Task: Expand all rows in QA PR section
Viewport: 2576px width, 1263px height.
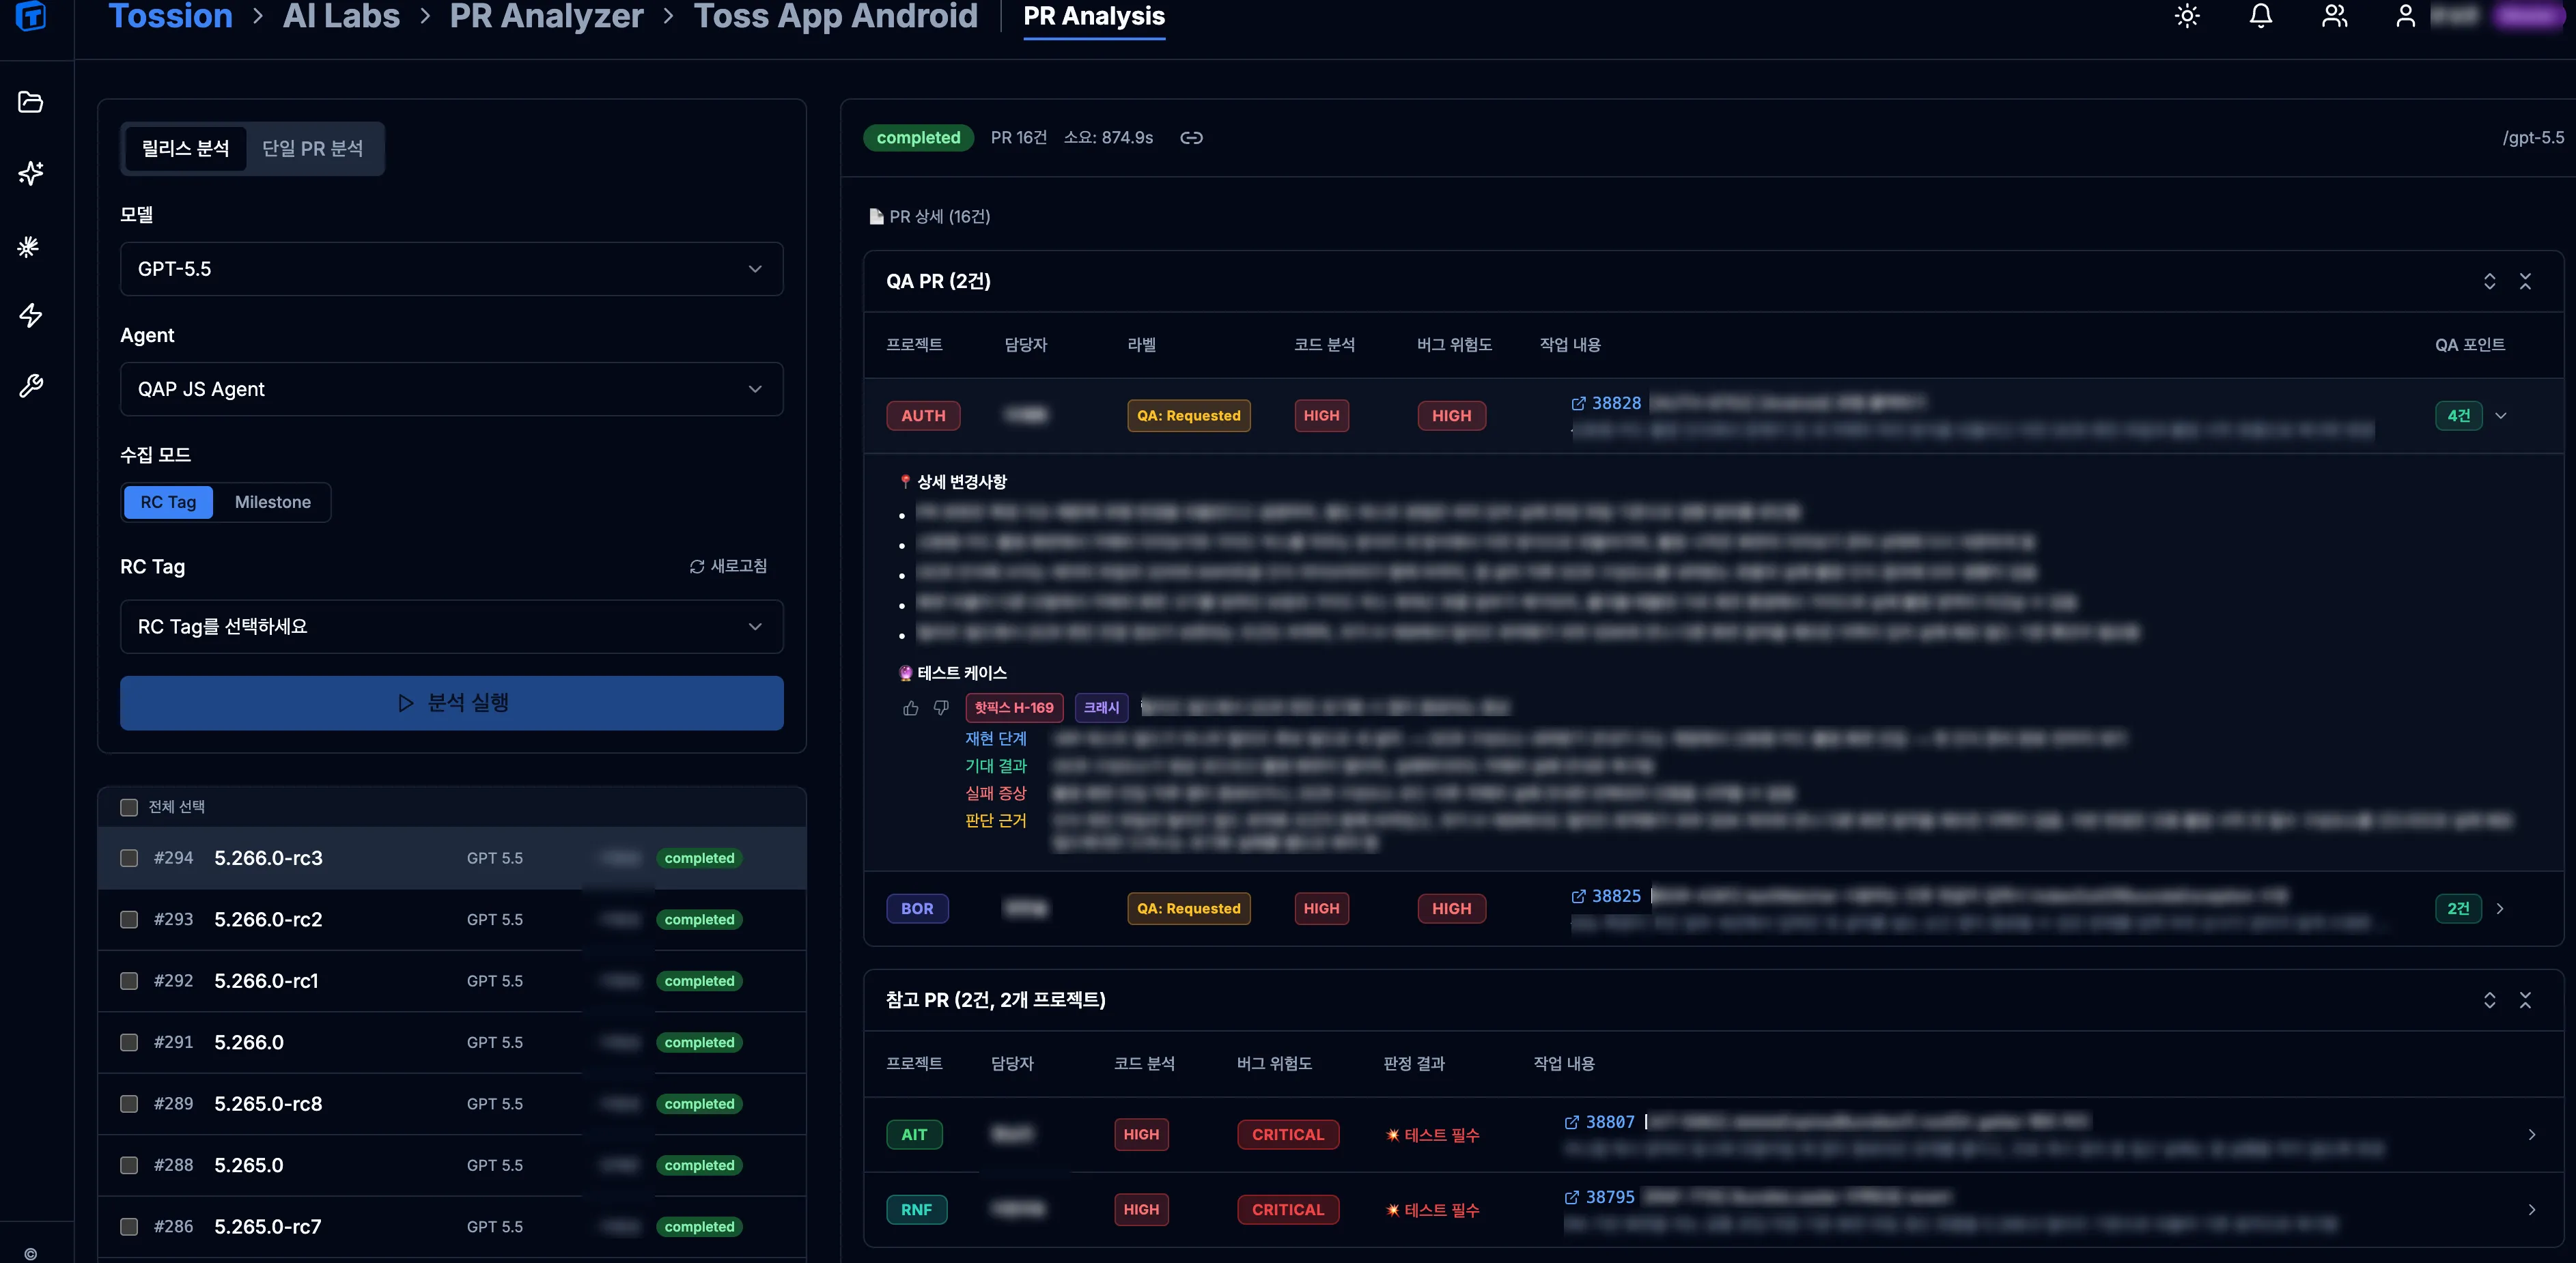Action: (2489, 282)
